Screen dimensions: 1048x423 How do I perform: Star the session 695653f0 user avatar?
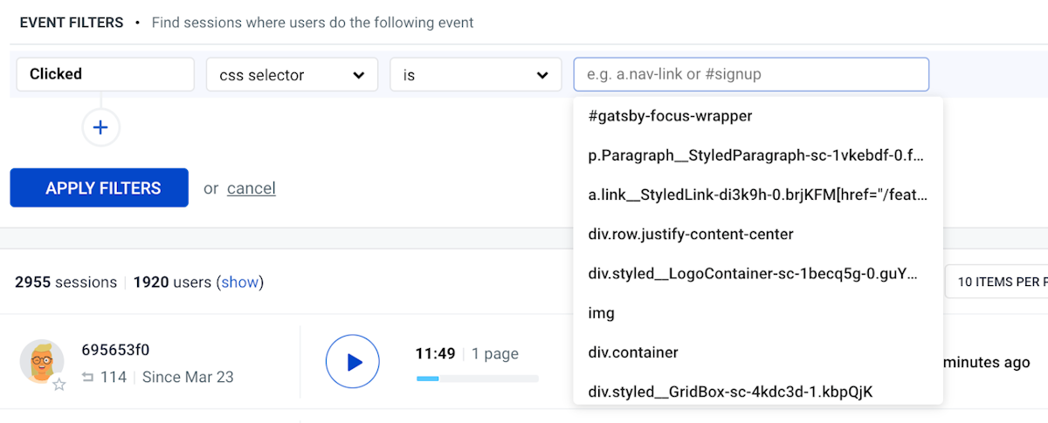[59, 385]
